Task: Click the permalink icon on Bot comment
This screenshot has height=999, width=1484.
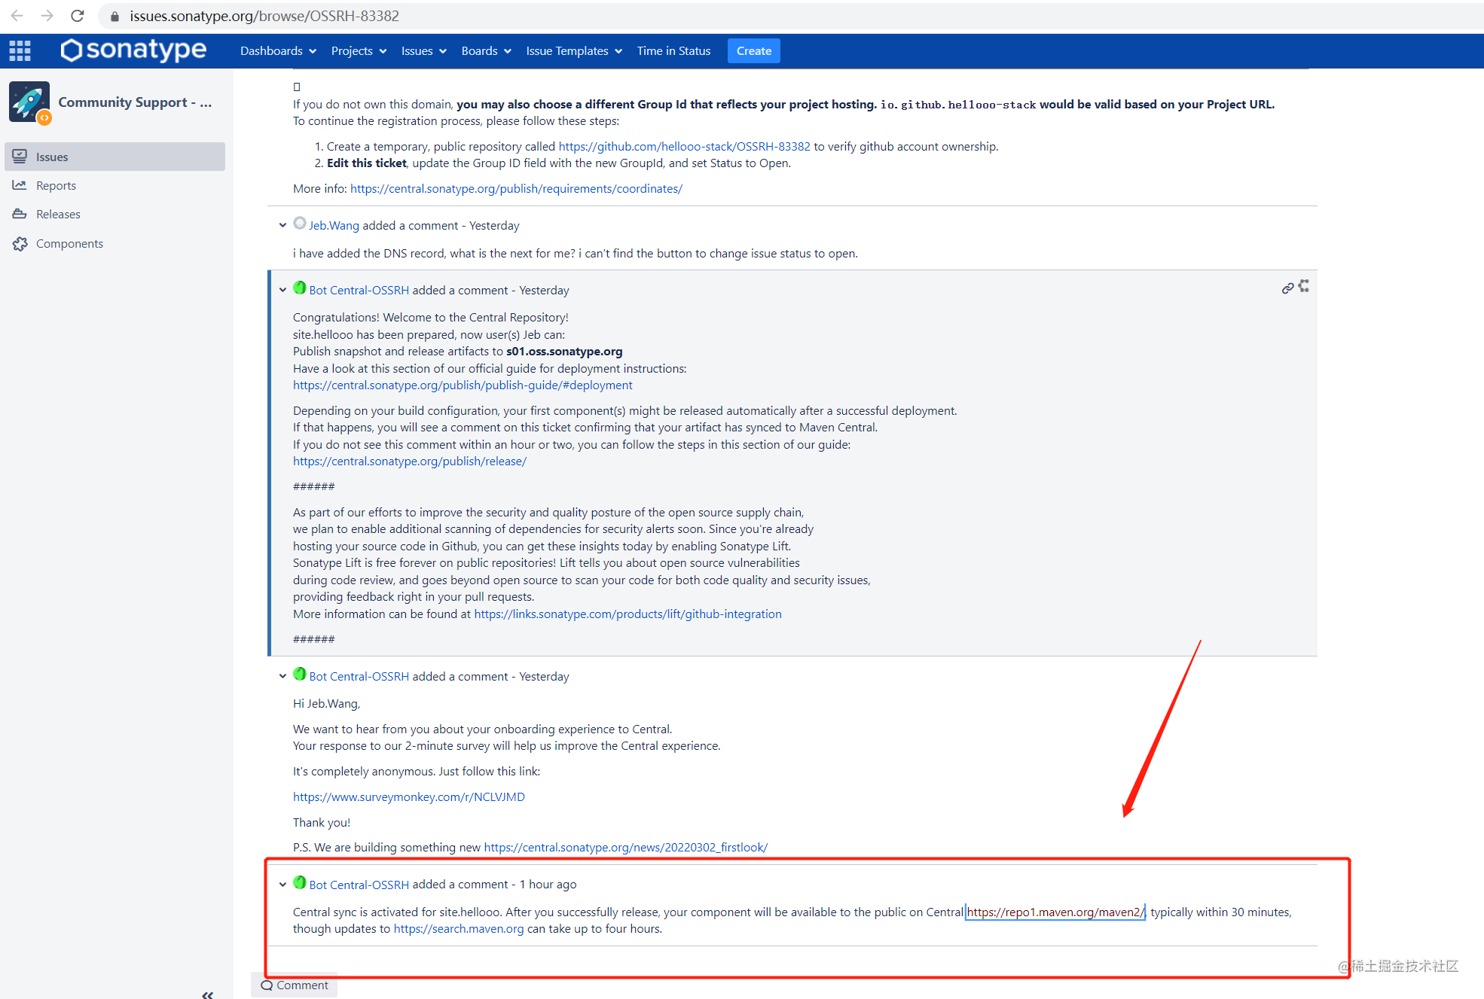Action: [x=1287, y=288]
